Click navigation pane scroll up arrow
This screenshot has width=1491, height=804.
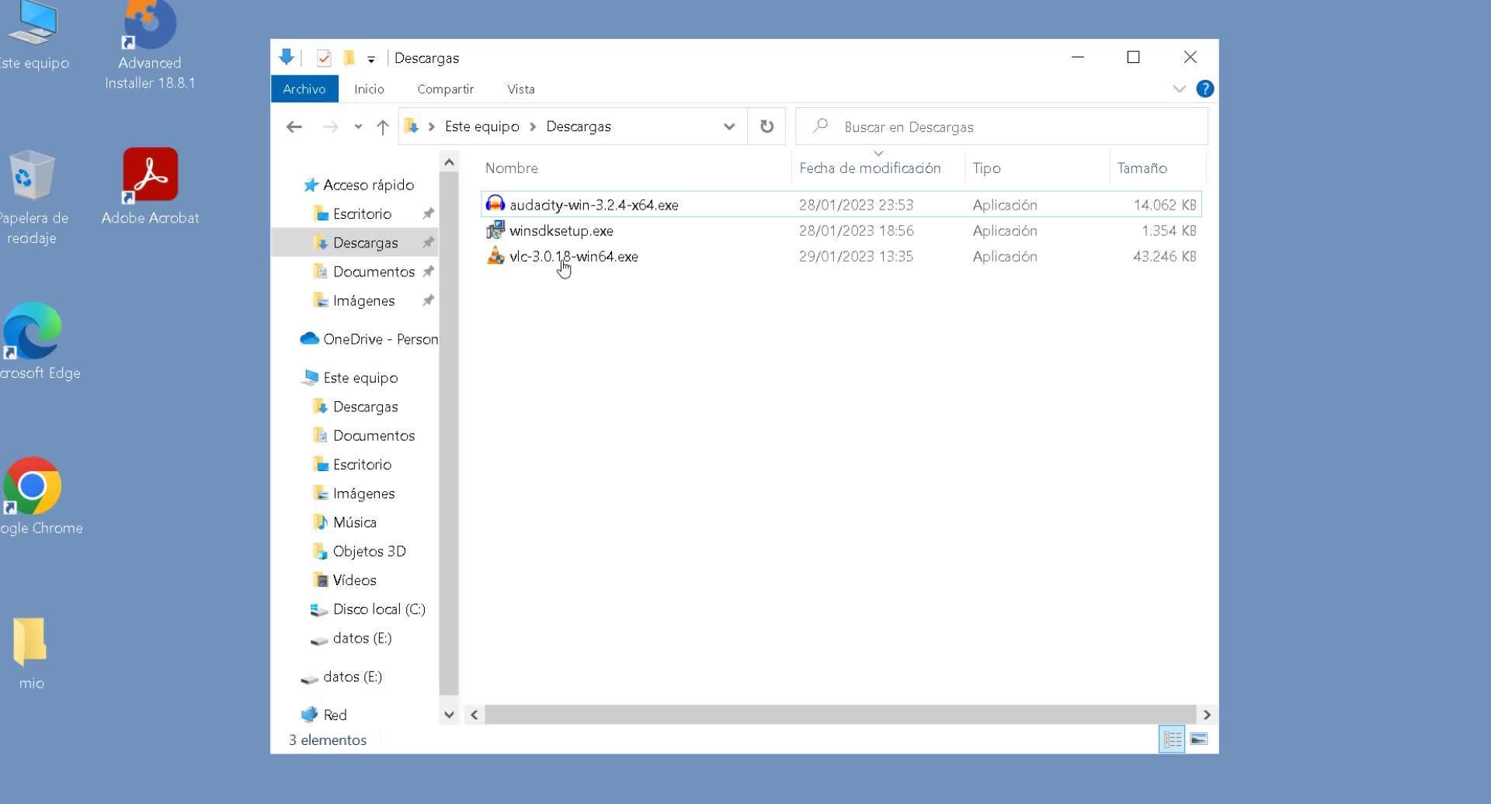pyautogui.click(x=449, y=162)
